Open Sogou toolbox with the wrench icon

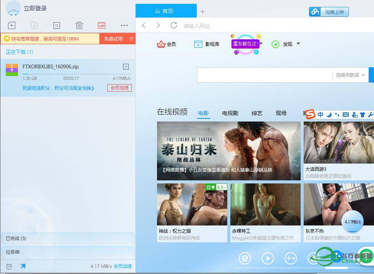[x=371, y=115]
